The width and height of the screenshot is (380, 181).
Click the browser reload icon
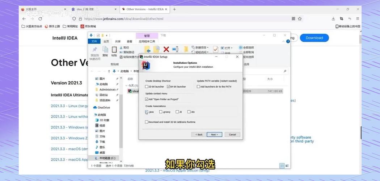click(40, 19)
